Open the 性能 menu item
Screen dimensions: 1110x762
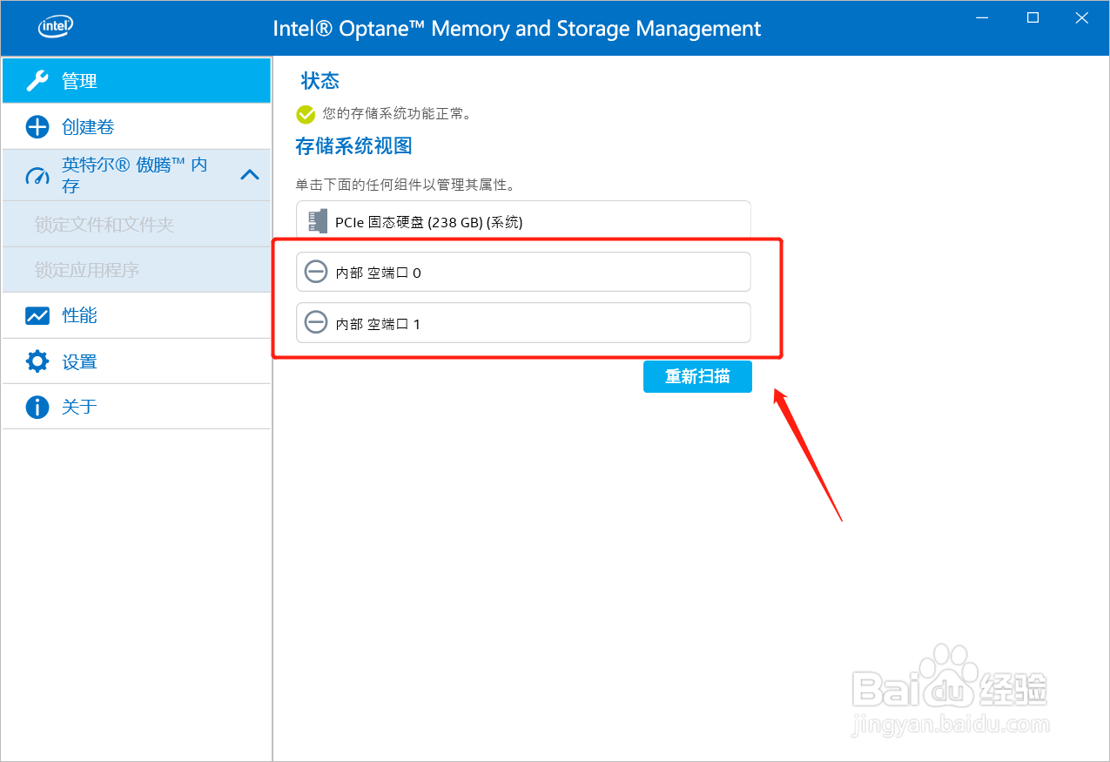137,315
